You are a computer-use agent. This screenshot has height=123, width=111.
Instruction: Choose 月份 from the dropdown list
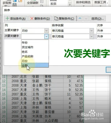point(35,61)
